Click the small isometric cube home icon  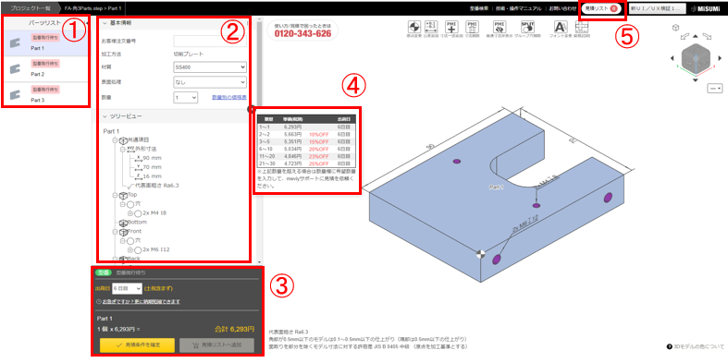(x=676, y=28)
